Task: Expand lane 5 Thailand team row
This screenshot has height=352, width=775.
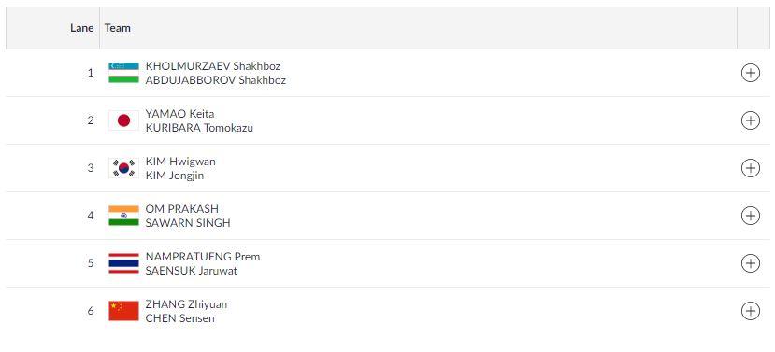Action: click(x=751, y=263)
